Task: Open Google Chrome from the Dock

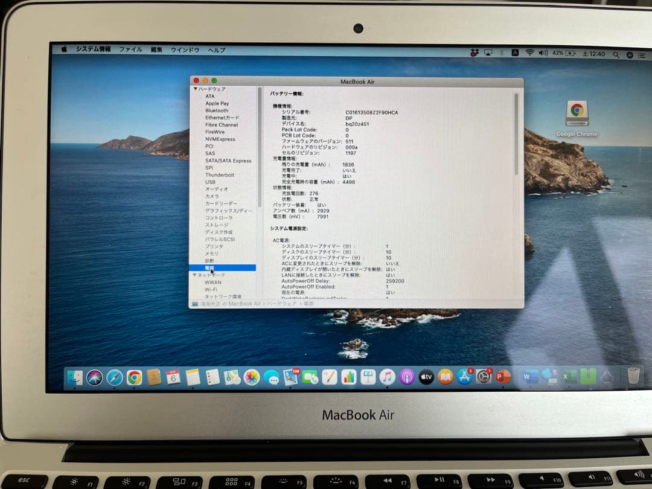Action: [x=135, y=376]
